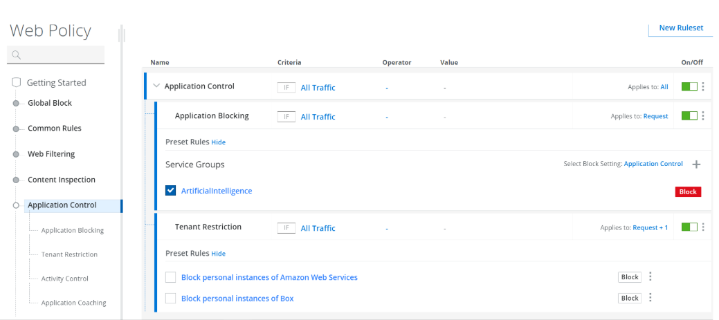Click the Value column header
This screenshot has width=719, height=320.
coord(449,63)
